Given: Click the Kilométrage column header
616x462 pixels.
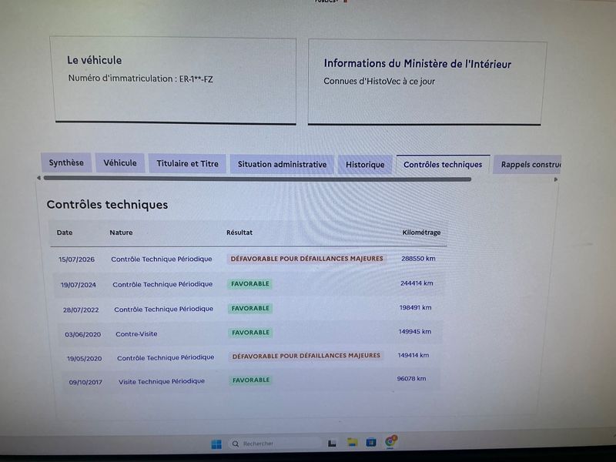Looking at the screenshot, I should [421, 233].
